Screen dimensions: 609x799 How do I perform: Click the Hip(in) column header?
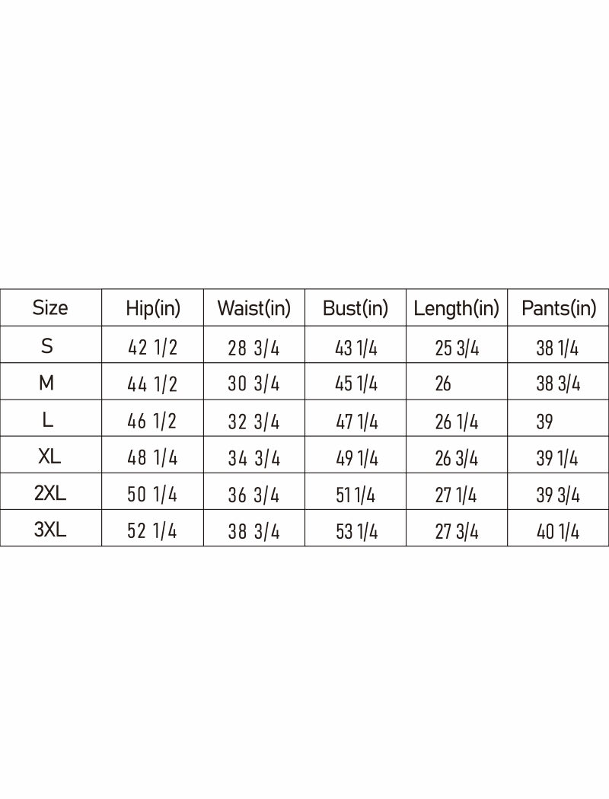pyautogui.click(x=153, y=308)
